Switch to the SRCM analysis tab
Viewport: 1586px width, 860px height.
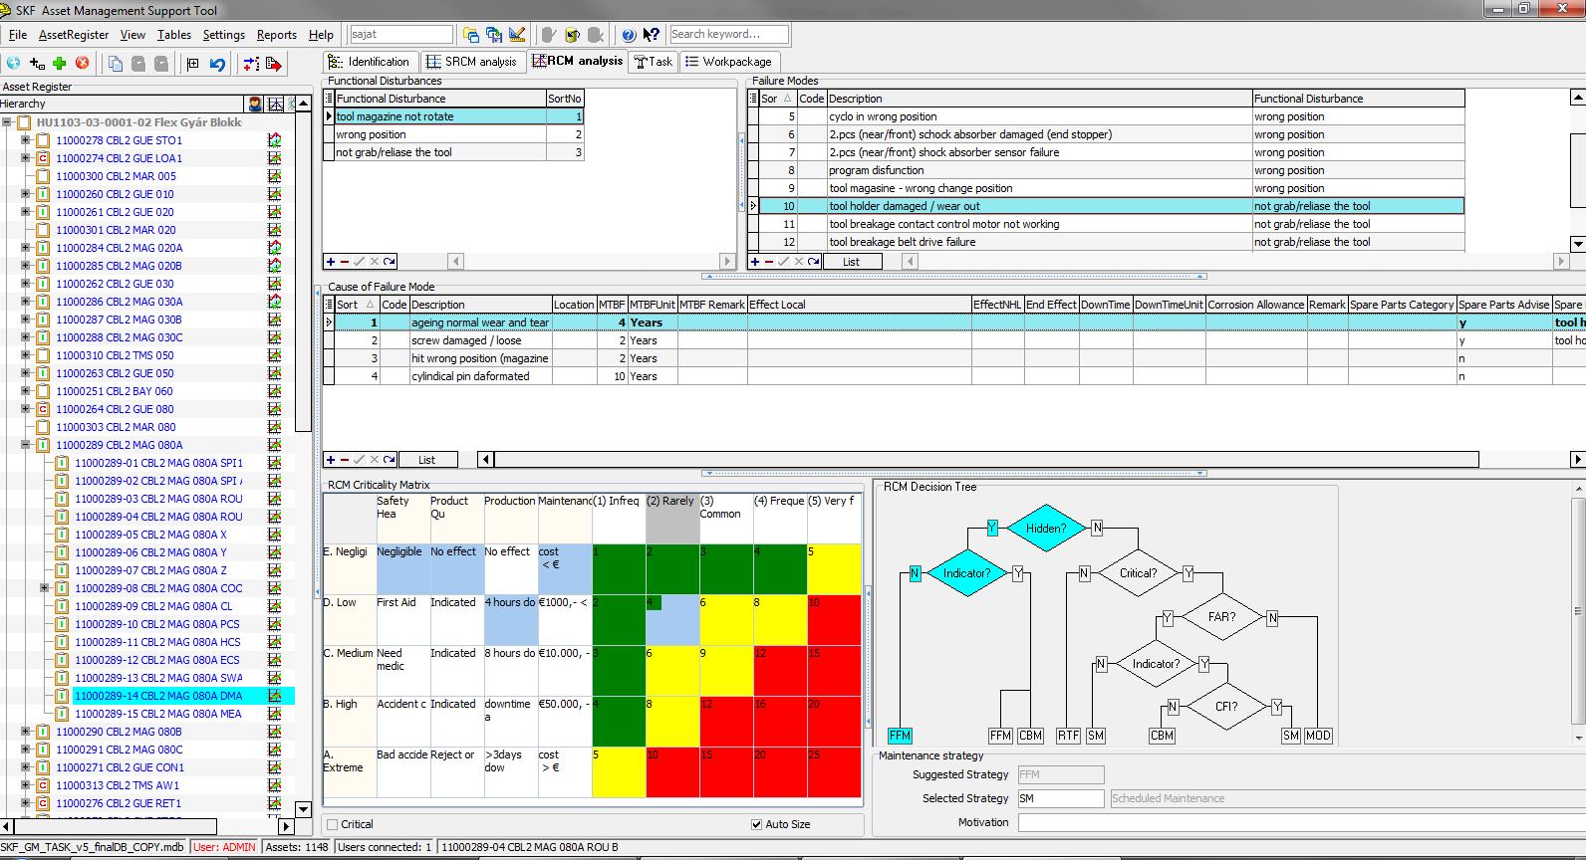pos(472,62)
